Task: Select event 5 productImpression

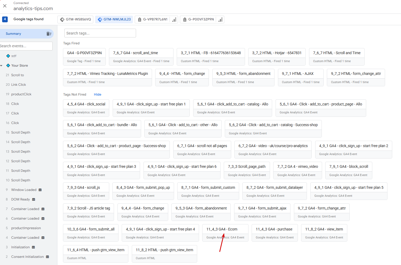Action: 26,228
